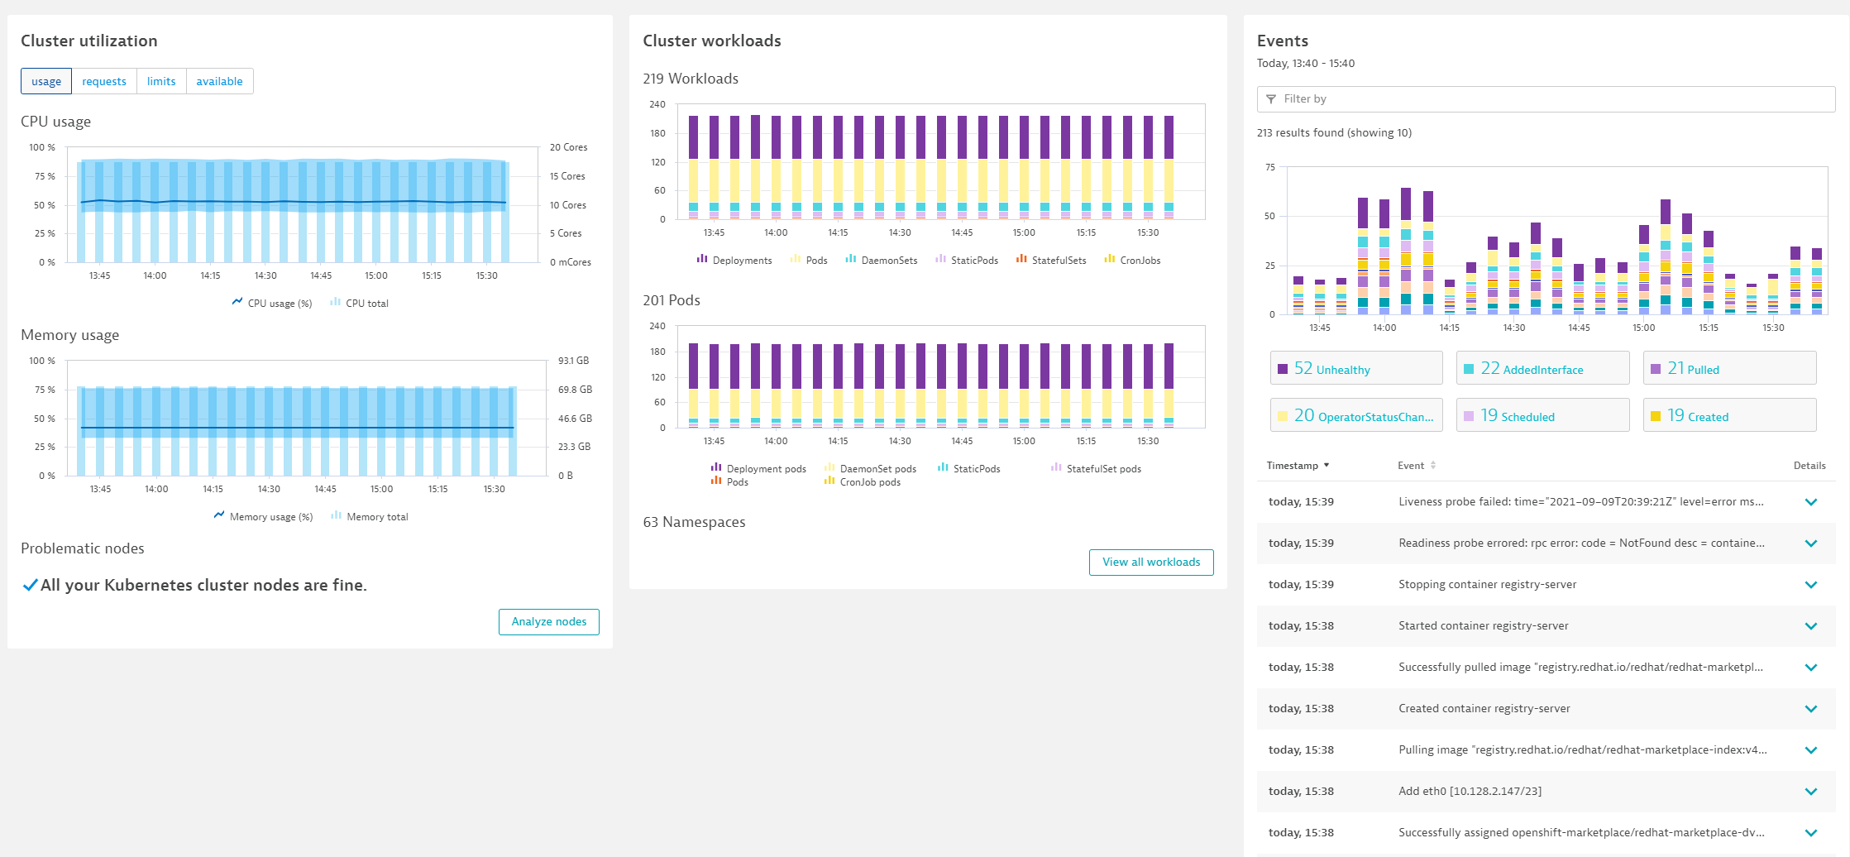Click the Filter by input field
The image size is (1850, 857).
(1555, 99)
